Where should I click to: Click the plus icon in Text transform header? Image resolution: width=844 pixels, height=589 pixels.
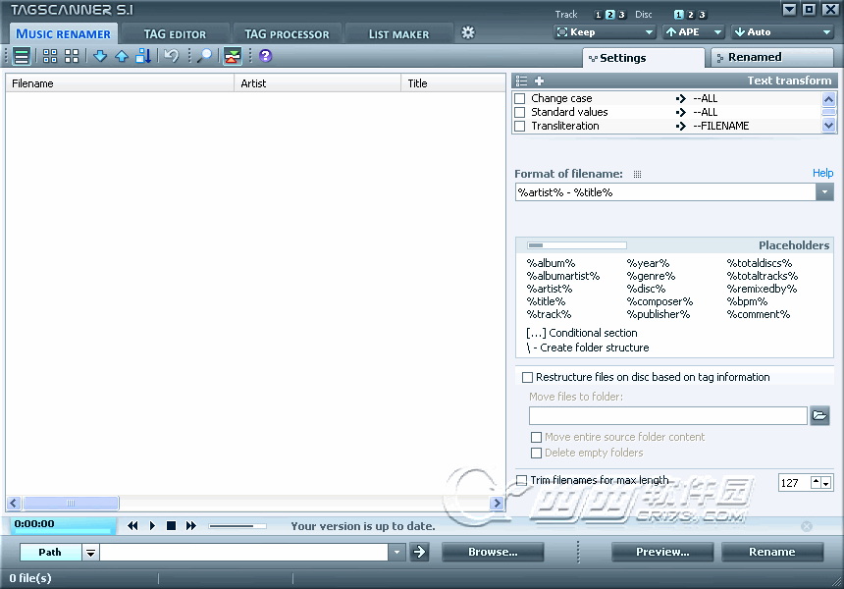pos(539,81)
